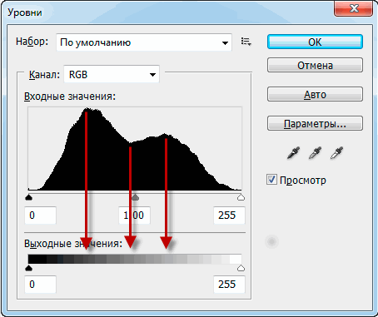Grab the output white level slider
This screenshot has height=317, width=378.
click(241, 268)
